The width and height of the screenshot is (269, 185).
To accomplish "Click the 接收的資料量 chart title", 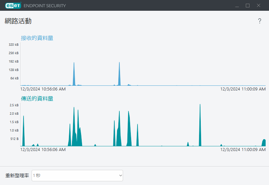I will tap(37, 38).
